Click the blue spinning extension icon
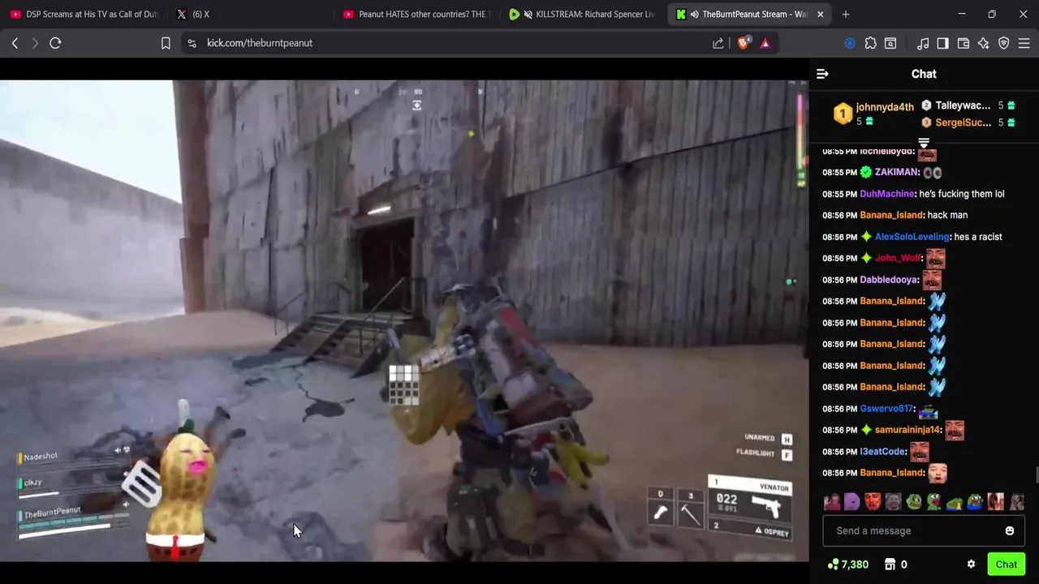Viewport: 1039px width, 584px height. (x=850, y=43)
